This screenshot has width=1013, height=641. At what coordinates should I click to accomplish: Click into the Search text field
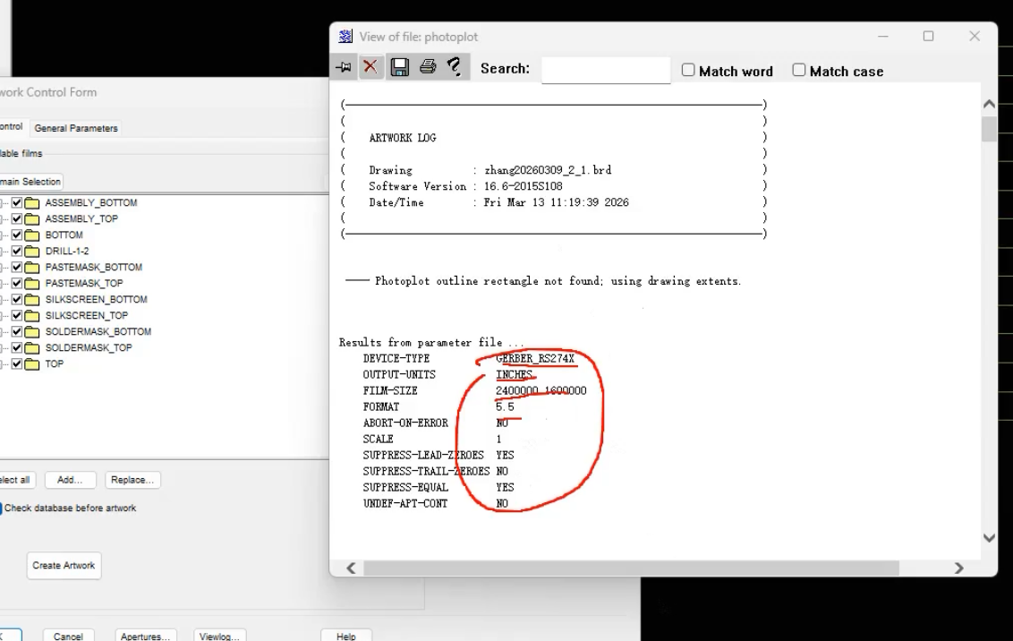(x=606, y=70)
